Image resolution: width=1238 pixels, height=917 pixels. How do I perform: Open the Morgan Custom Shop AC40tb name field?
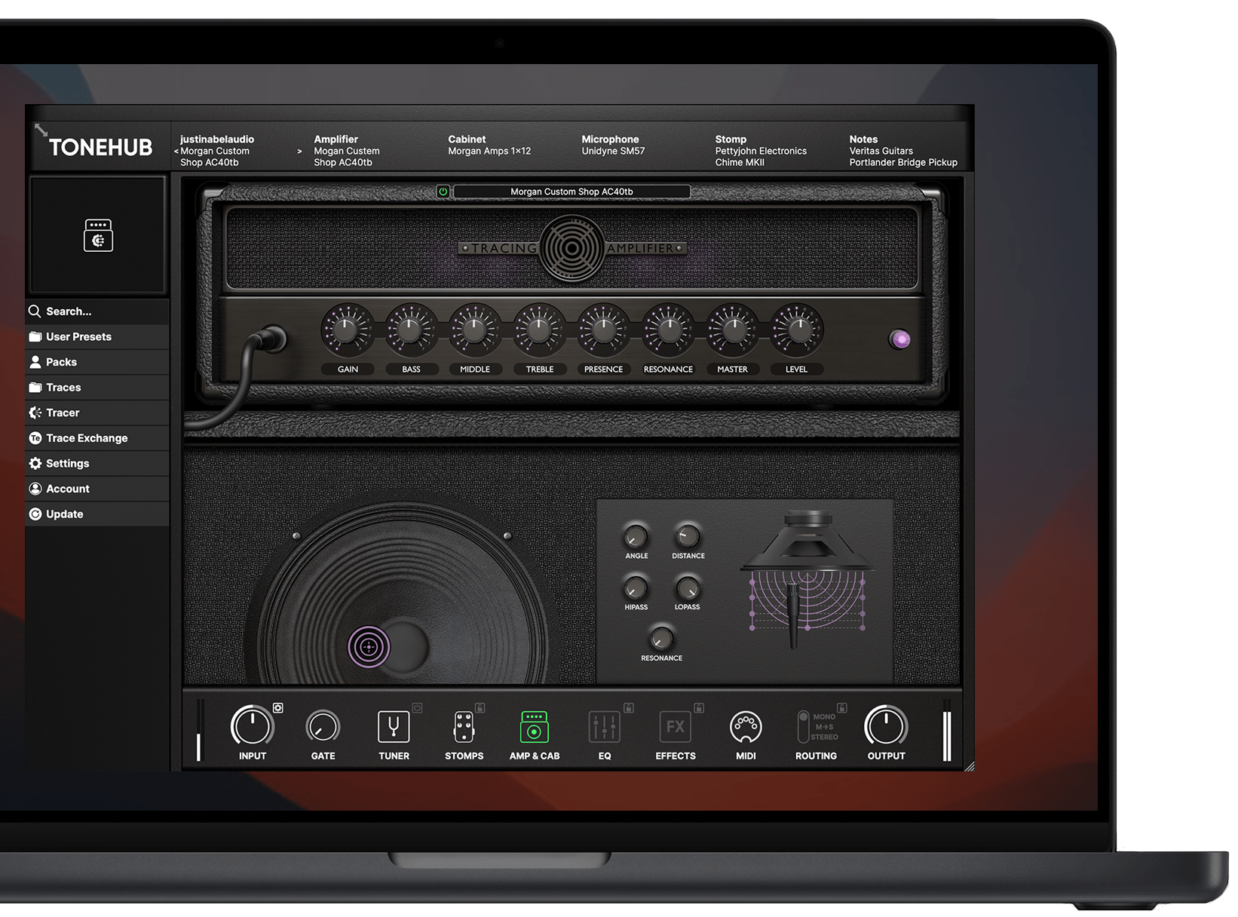point(572,192)
